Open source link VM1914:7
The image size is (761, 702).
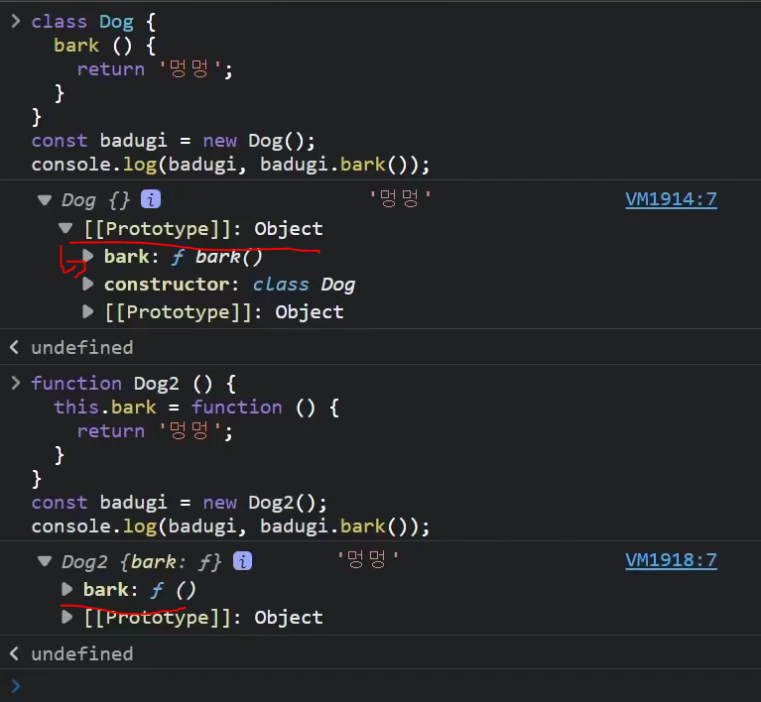(671, 199)
